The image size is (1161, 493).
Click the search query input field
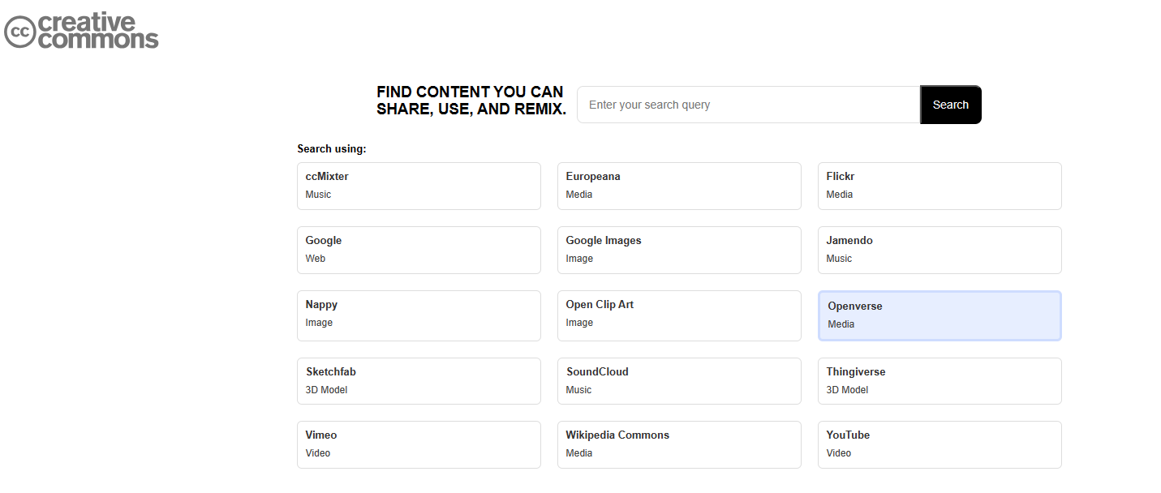[748, 105]
